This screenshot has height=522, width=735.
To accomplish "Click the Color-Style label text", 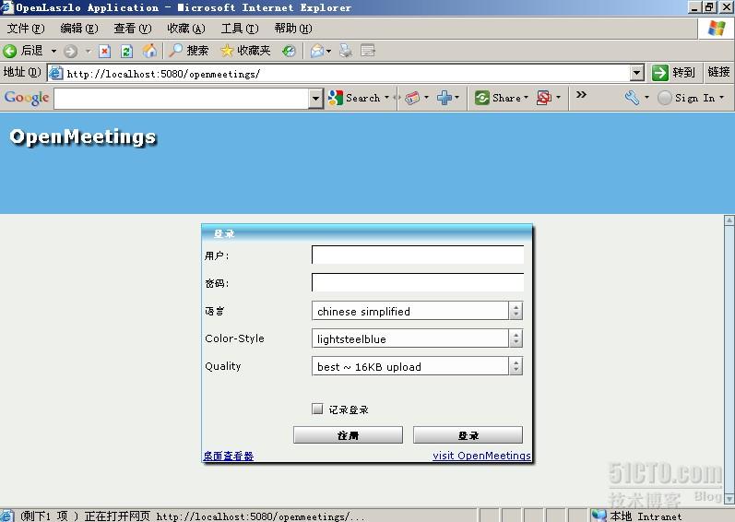I will (234, 338).
